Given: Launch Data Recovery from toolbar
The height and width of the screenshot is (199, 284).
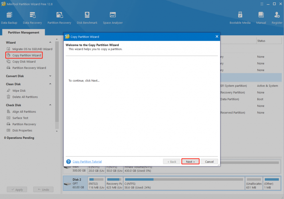Looking at the screenshot, I should (x=32, y=18).
